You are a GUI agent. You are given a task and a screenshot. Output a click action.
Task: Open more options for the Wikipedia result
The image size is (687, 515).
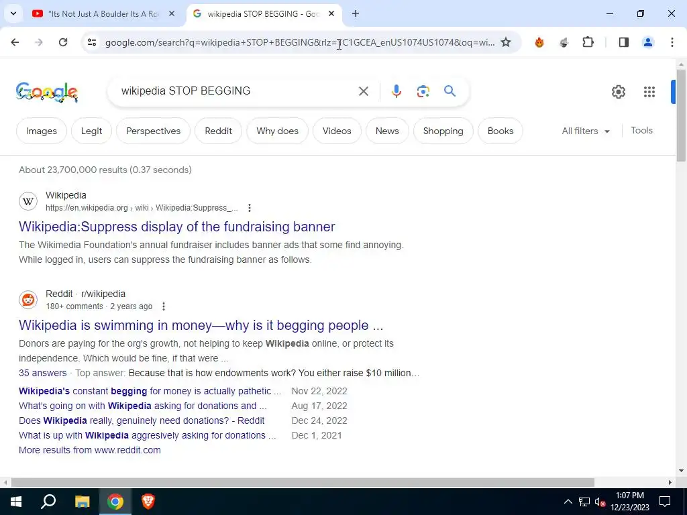click(x=250, y=208)
